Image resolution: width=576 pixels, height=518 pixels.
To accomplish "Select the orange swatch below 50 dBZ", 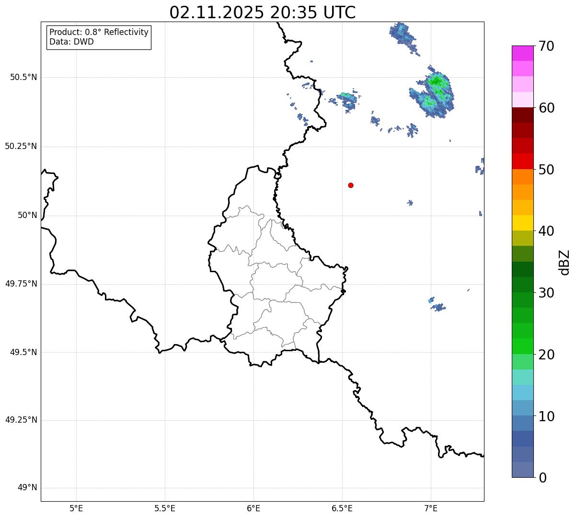I will (522, 176).
